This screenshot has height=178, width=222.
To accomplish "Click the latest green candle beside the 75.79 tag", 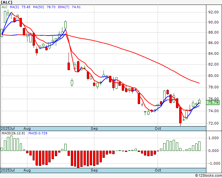I will (199, 102).
